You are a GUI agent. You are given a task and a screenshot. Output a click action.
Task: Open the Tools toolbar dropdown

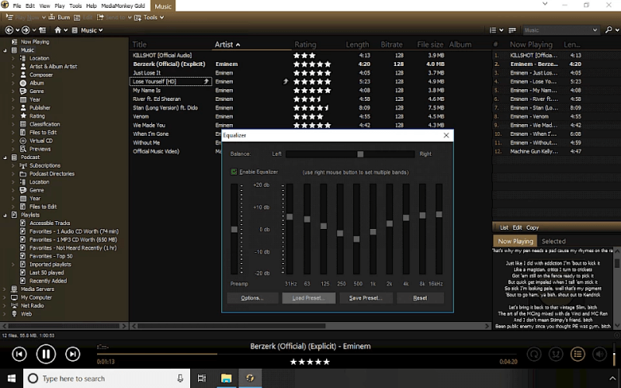tap(151, 17)
